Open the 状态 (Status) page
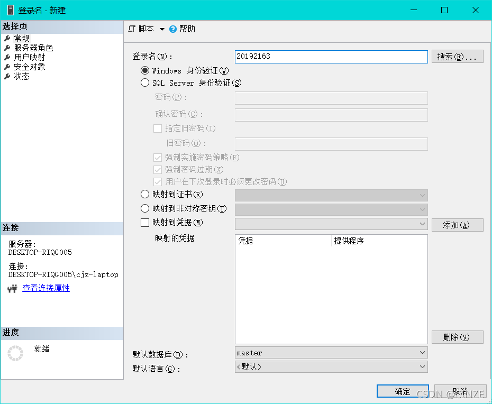 click(22, 76)
